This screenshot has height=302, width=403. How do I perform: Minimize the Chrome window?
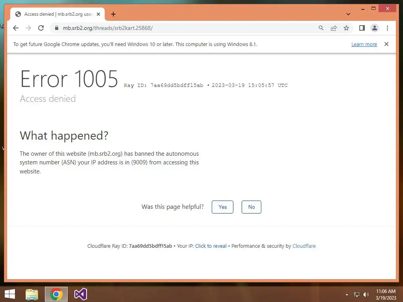(362, 9)
